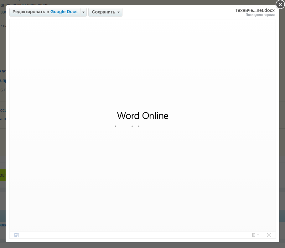Open the Сохранить dropdown menu
The image size is (285, 248).
(105, 12)
